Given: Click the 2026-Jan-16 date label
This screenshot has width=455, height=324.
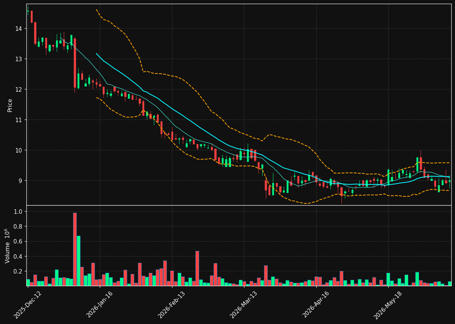Looking at the screenshot, I should [x=100, y=305].
